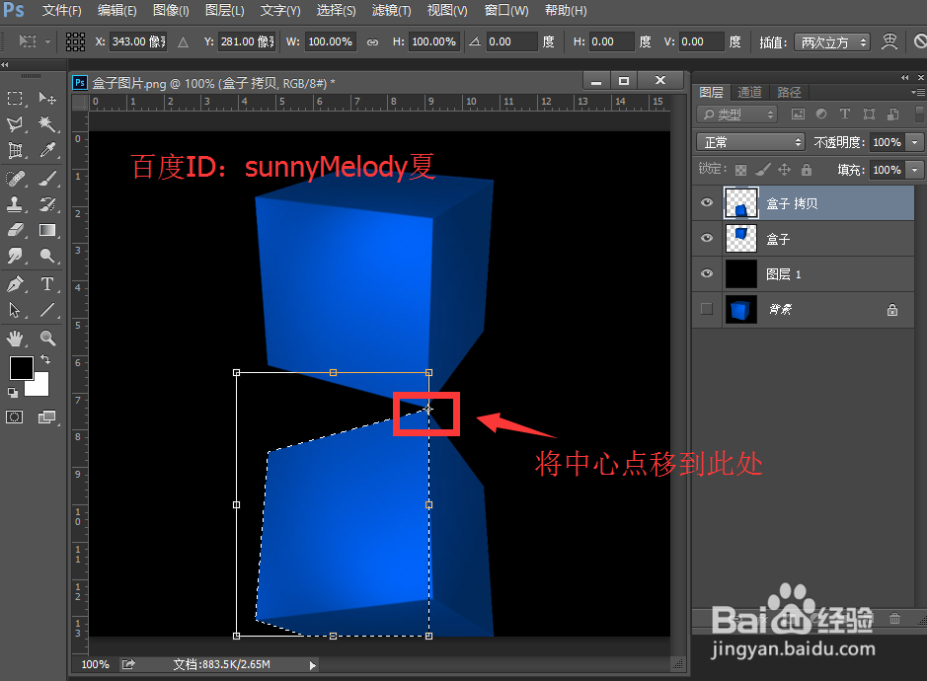Viewport: 927px width, 681px height.
Task: Filter layers by pixel type
Action: pos(798,114)
